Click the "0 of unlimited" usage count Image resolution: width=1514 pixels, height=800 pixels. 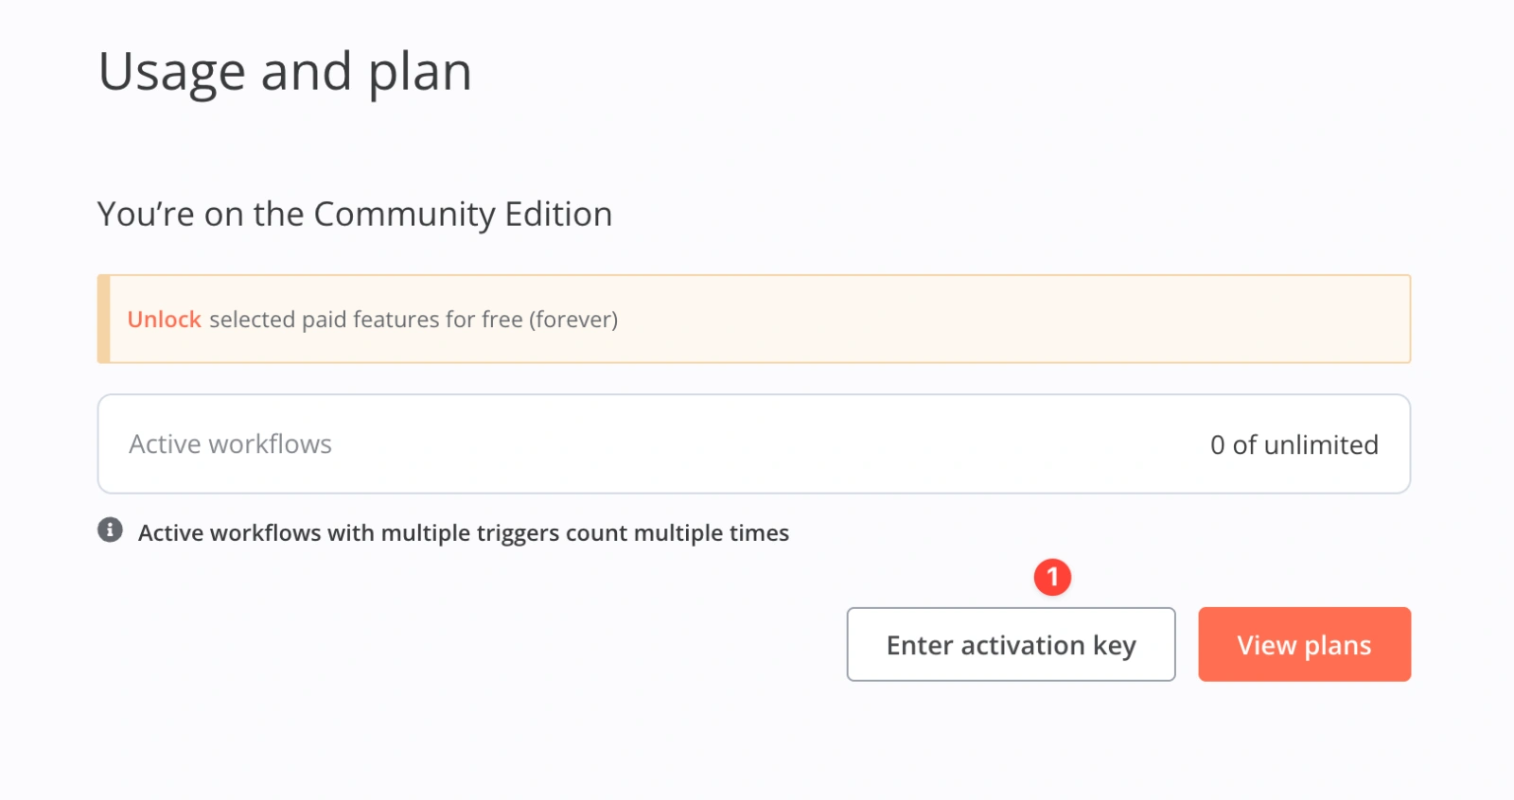[1294, 444]
